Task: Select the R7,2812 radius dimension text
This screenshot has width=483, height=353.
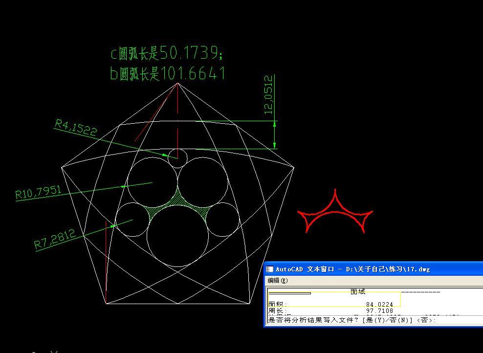Action: pos(55,240)
